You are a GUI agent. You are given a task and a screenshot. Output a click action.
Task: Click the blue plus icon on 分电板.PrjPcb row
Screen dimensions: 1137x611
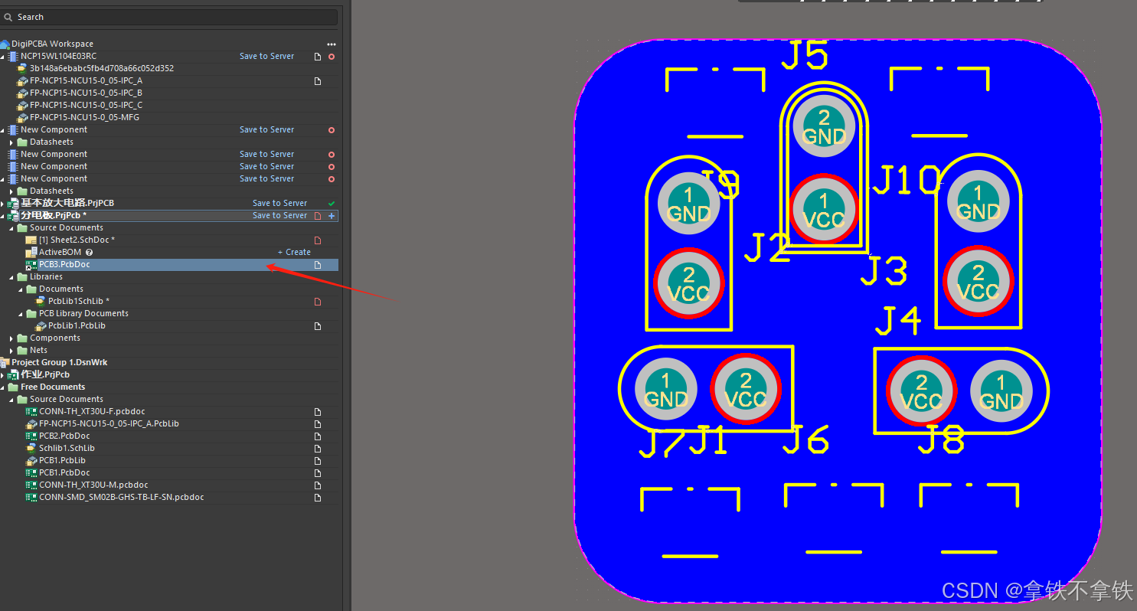332,216
